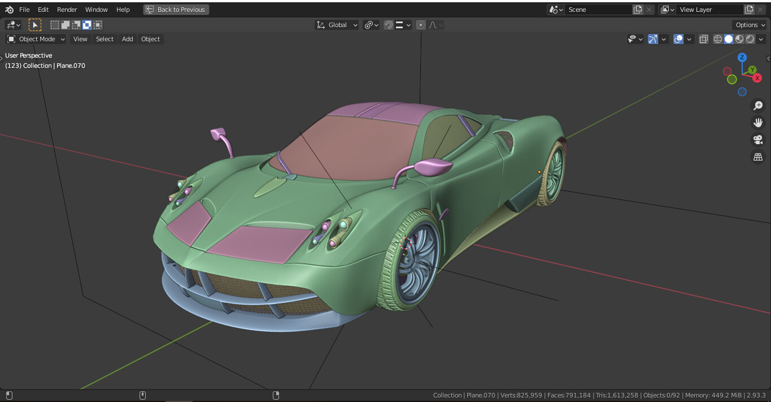Click the Options button in the top right
This screenshot has height=402, width=771.
748,24
